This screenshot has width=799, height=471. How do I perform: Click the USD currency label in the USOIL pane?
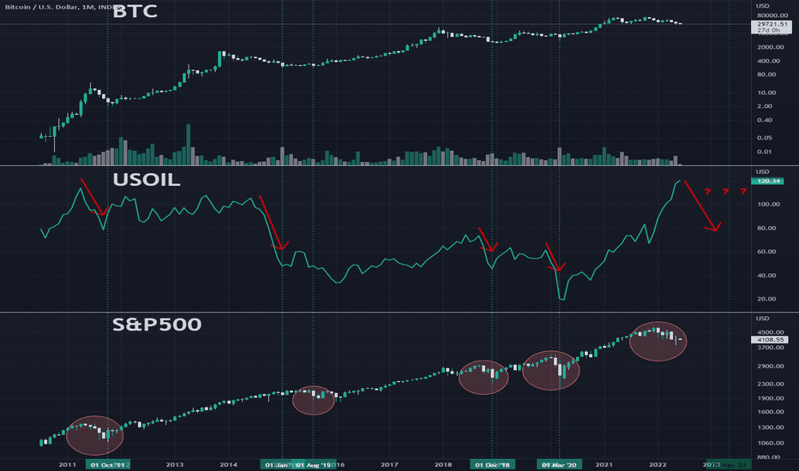(x=762, y=171)
